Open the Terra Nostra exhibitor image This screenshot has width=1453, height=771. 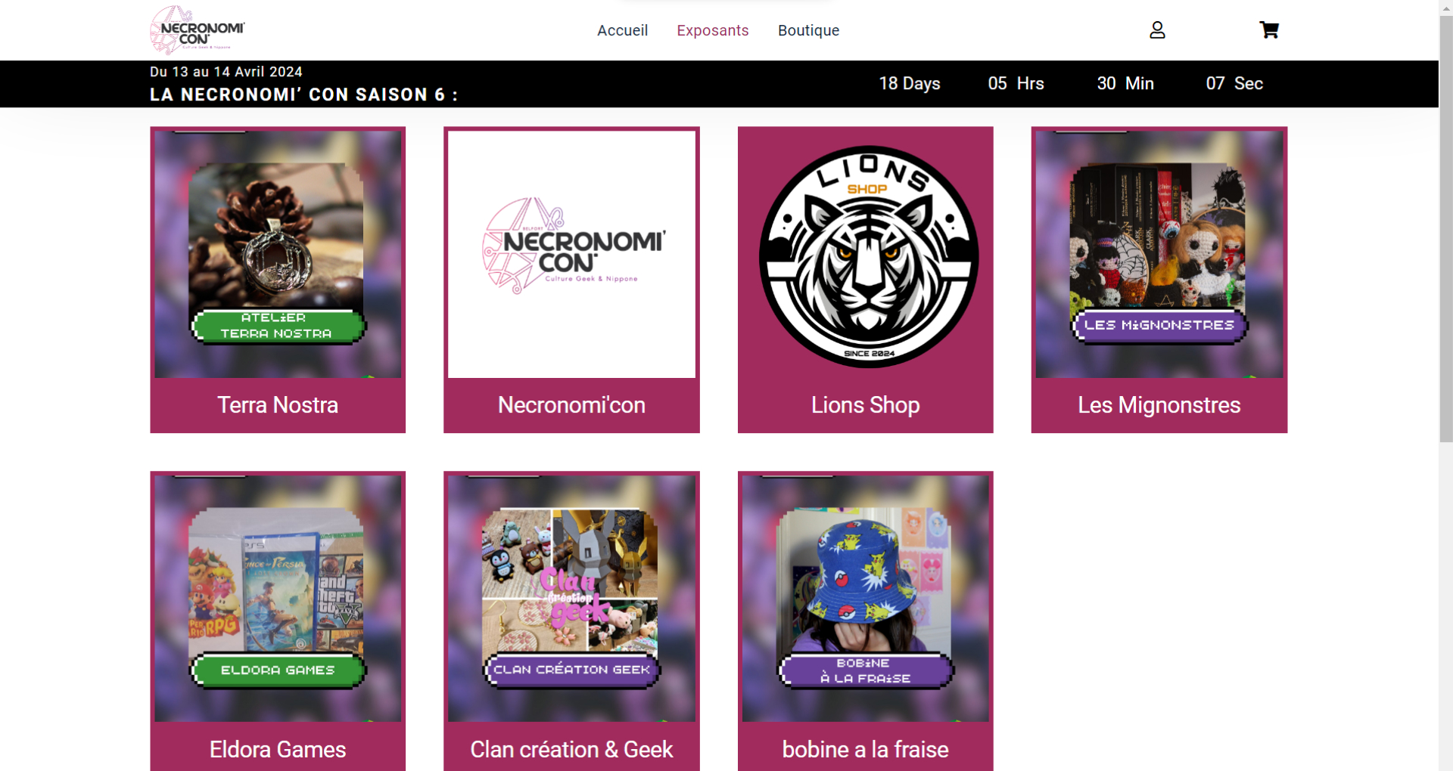(x=278, y=254)
